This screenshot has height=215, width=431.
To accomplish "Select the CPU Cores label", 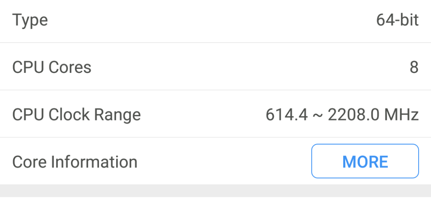I will (x=52, y=67).
